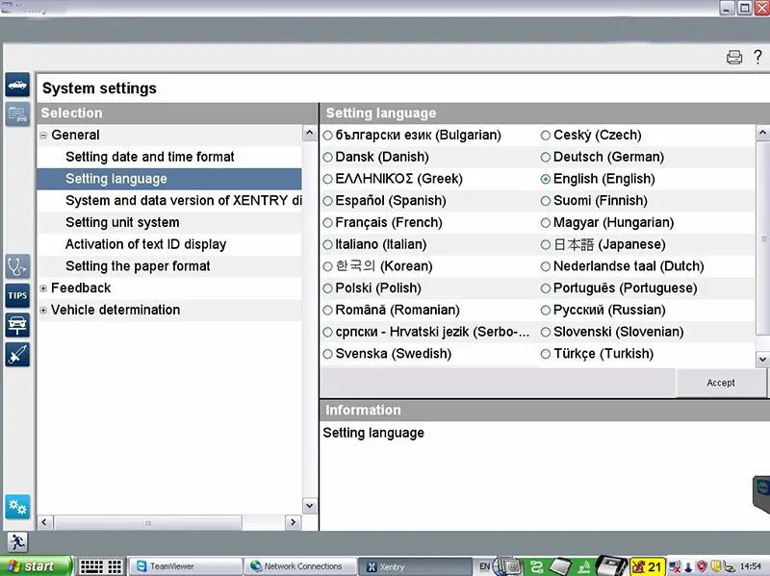The image size is (770, 576).
Task: Select Japanese language radio button
Action: 546,244
